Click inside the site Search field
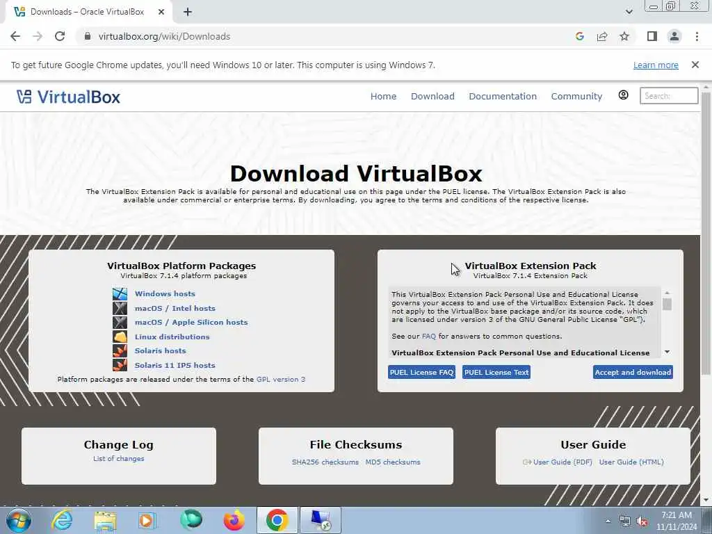This screenshot has width=712, height=534. click(669, 96)
